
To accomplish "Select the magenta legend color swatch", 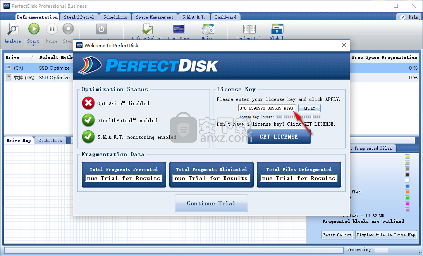I will (407, 204).
